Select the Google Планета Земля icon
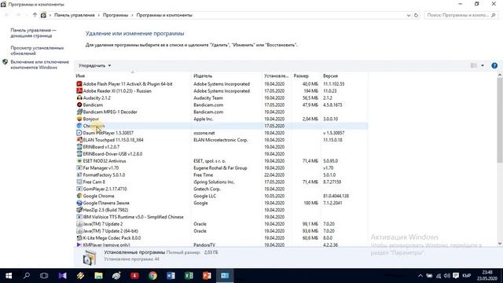The height and width of the screenshot is (283, 503). click(79, 203)
